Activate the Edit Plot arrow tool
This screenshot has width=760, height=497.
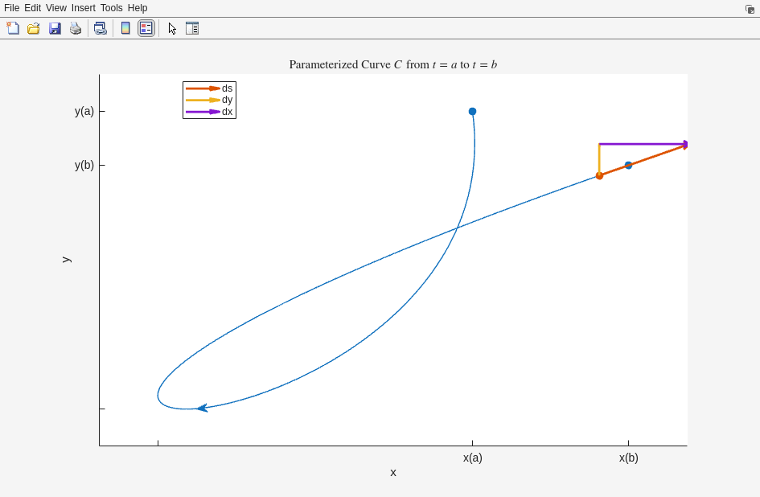tap(172, 28)
